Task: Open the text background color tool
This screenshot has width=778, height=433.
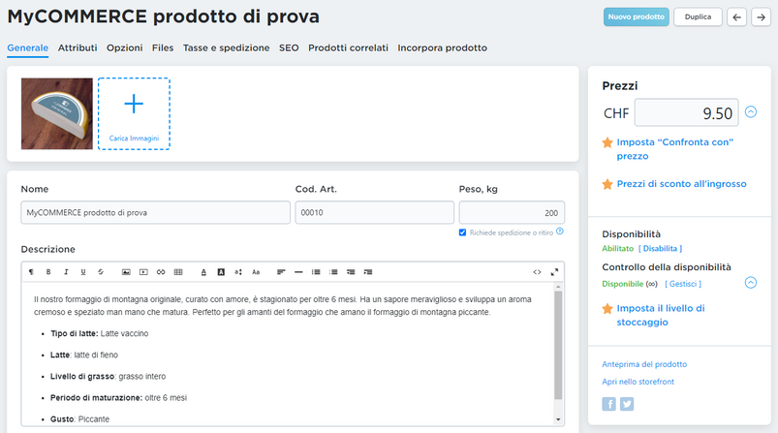Action: [x=221, y=272]
